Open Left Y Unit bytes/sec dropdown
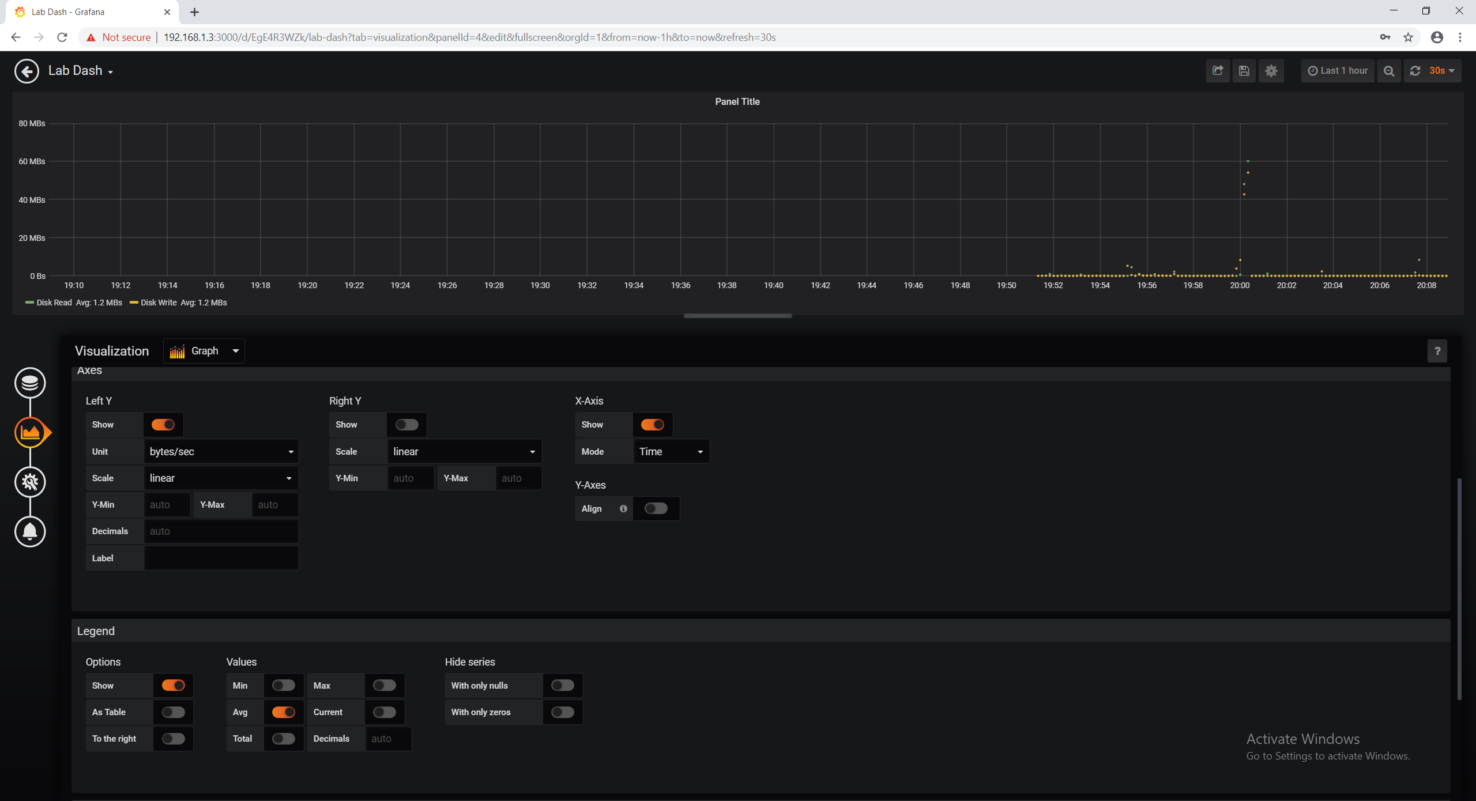Screen dimensions: 1476x801 click(x=221, y=452)
